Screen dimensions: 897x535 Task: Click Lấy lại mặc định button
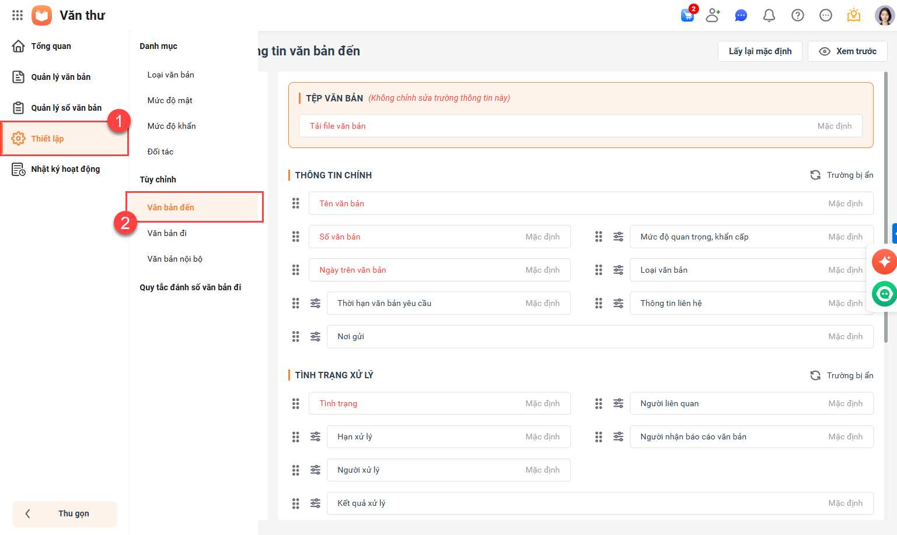pyautogui.click(x=760, y=51)
